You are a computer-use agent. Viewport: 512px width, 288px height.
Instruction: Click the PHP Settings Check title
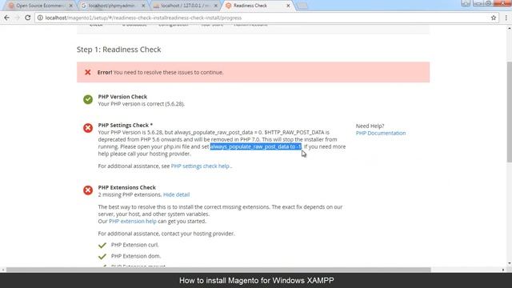(126, 125)
